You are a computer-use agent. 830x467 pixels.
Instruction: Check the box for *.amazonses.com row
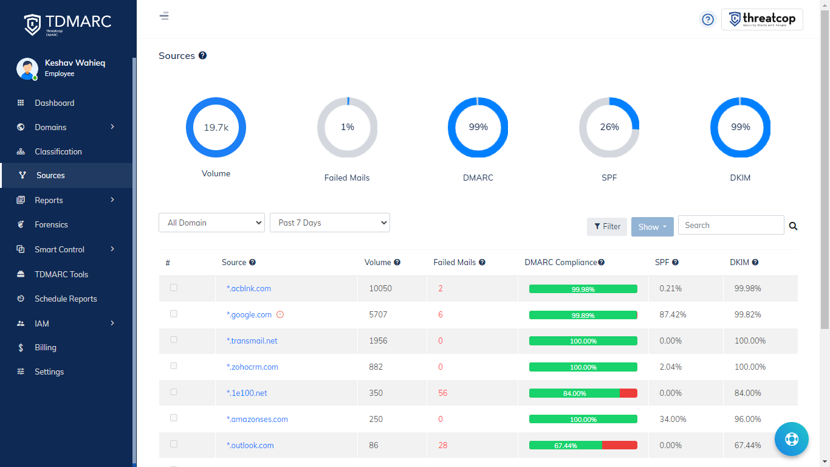[x=174, y=418]
